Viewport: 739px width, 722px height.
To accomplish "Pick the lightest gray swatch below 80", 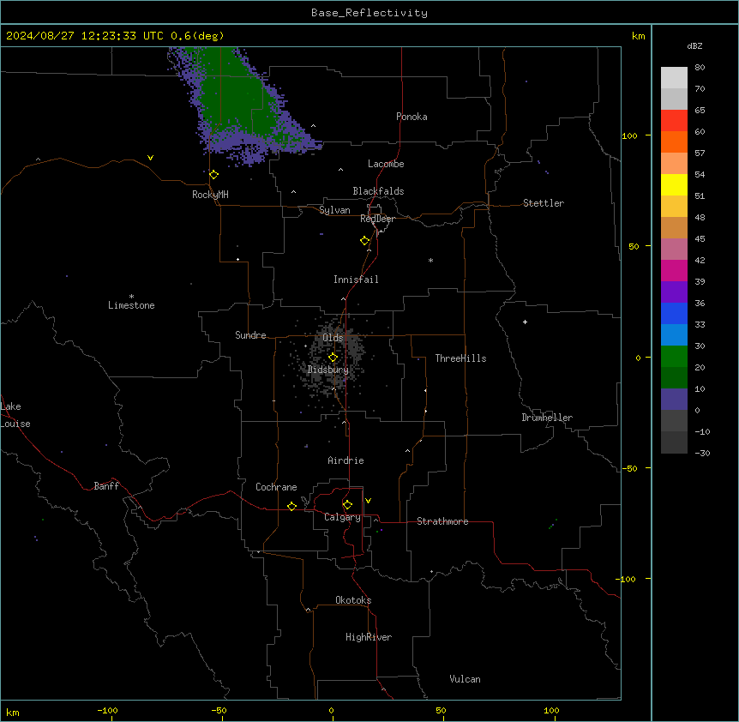I will [674, 78].
